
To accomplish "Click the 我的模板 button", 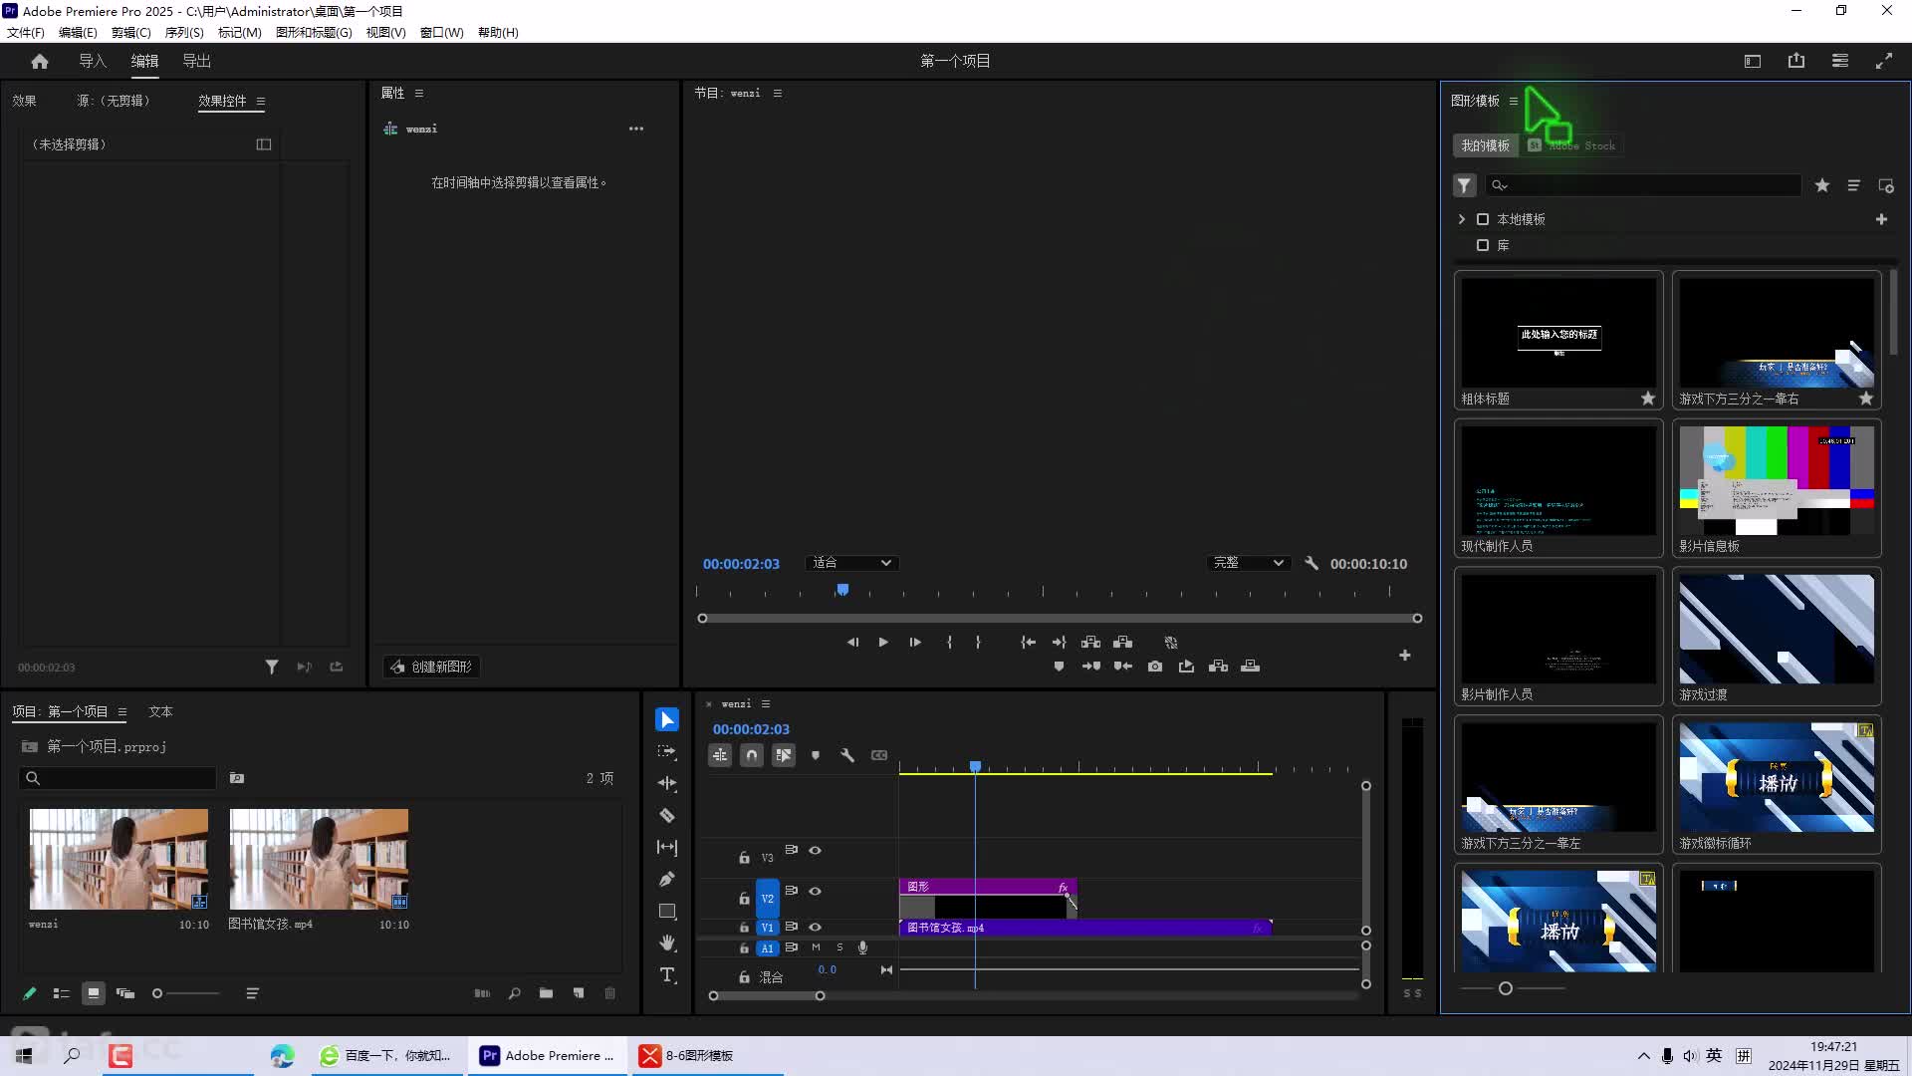I will coord(1485,145).
